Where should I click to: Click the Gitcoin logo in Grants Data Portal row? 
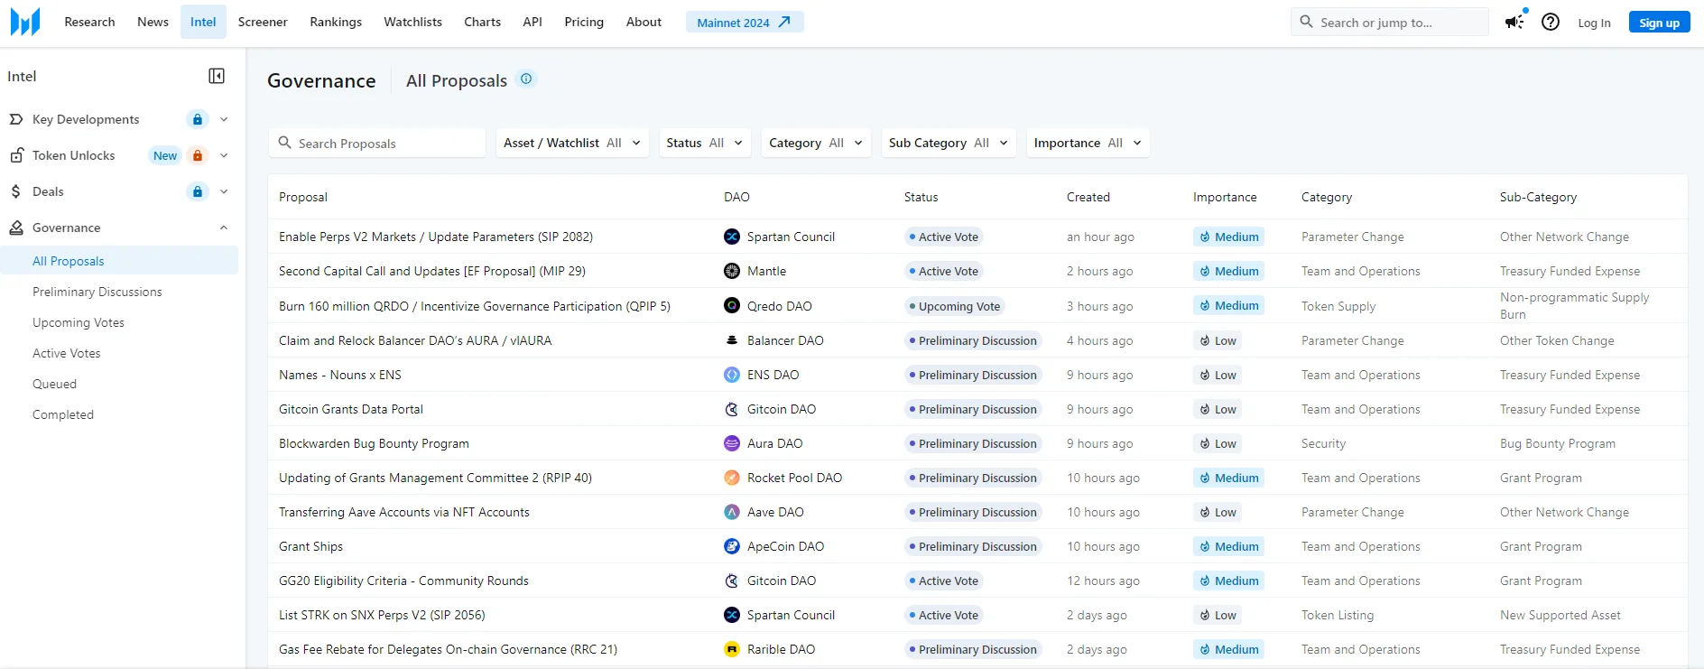(x=732, y=409)
